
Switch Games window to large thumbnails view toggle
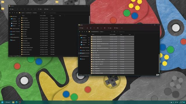click(159, 75)
